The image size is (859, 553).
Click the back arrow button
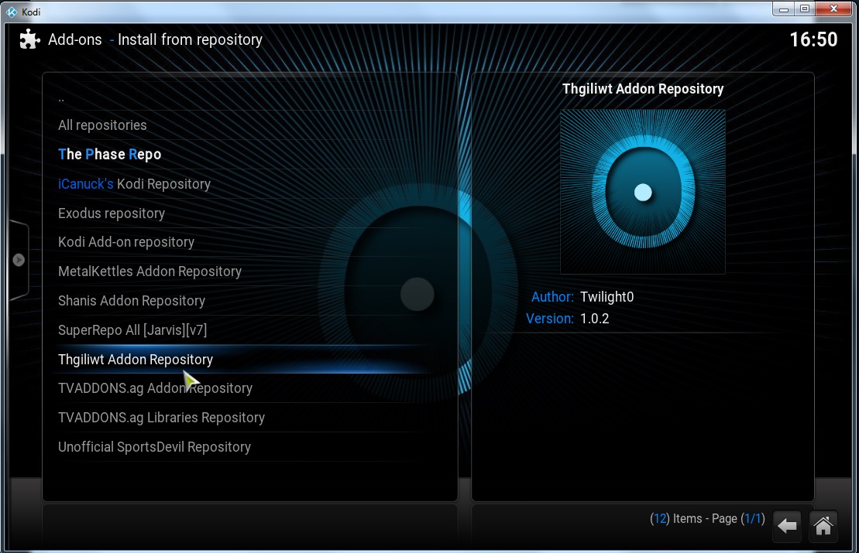pos(787,526)
